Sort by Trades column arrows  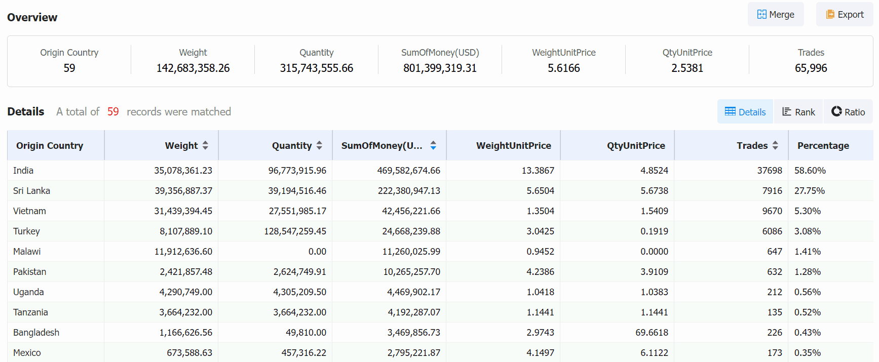point(775,146)
